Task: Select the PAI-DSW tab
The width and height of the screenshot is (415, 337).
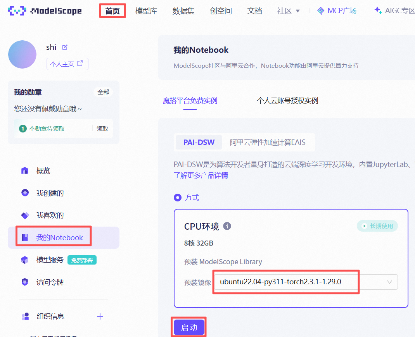Action: pyautogui.click(x=199, y=143)
